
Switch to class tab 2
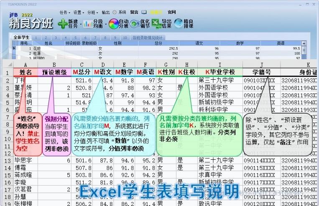(x=46, y=38)
